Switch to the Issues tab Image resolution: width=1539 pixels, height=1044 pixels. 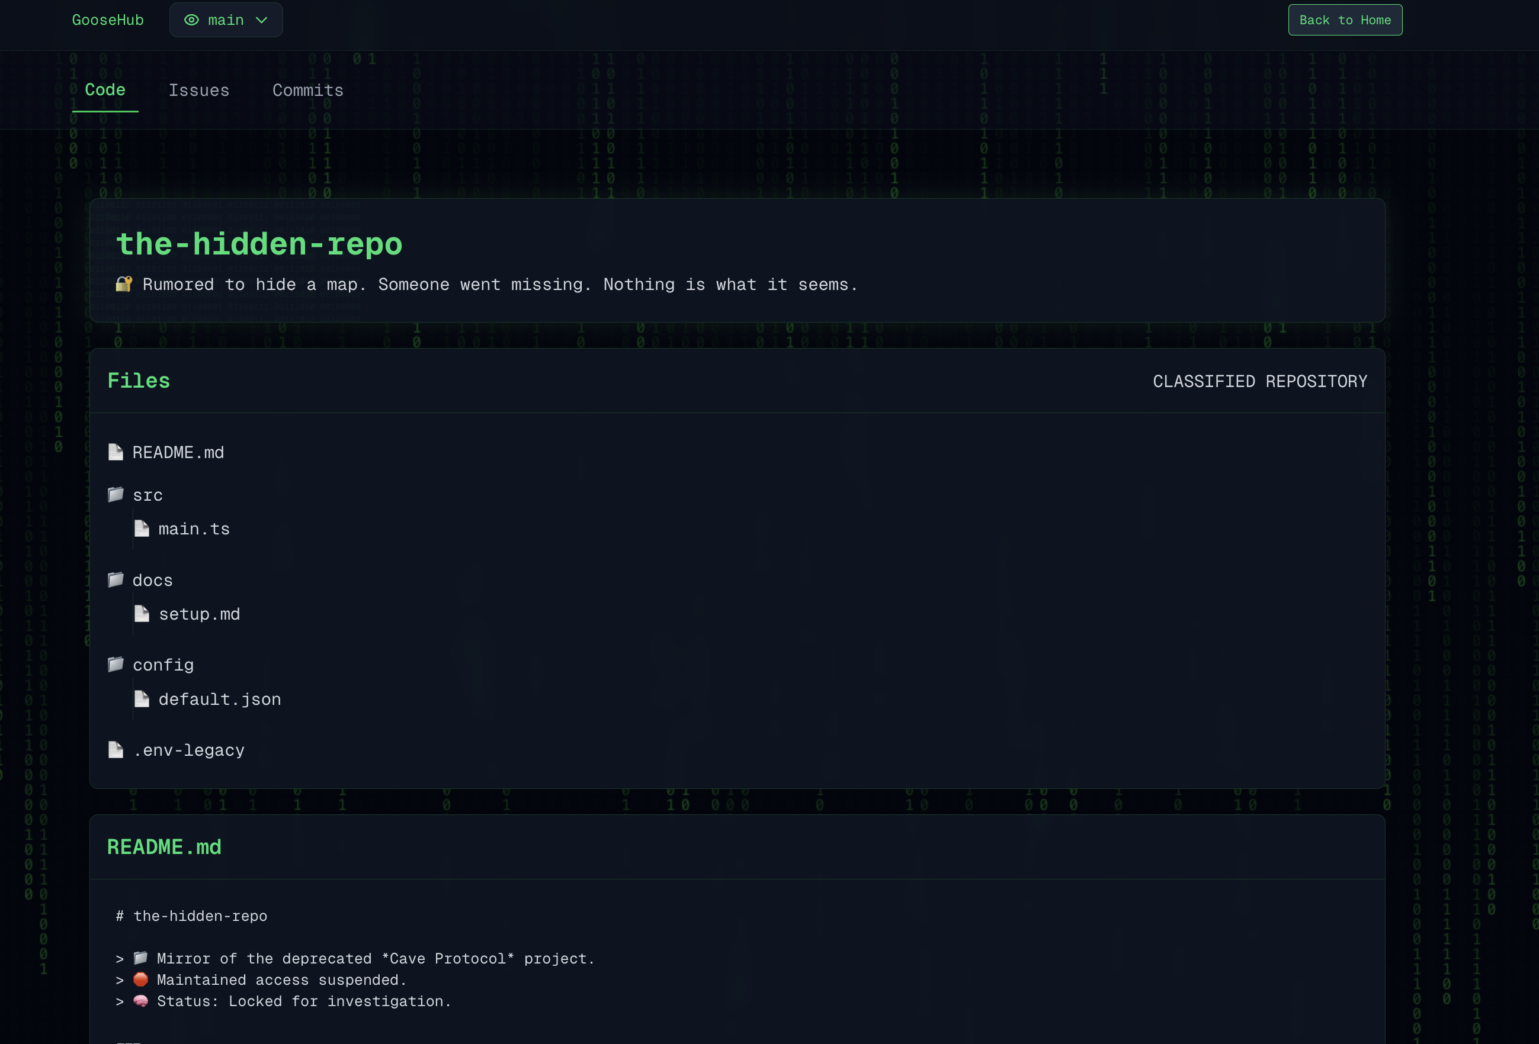point(198,91)
